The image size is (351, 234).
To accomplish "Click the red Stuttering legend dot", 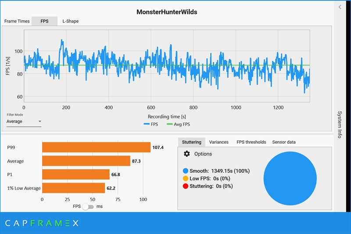I will point(185,186).
